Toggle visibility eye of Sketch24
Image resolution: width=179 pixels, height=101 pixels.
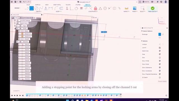pos(20,79)
